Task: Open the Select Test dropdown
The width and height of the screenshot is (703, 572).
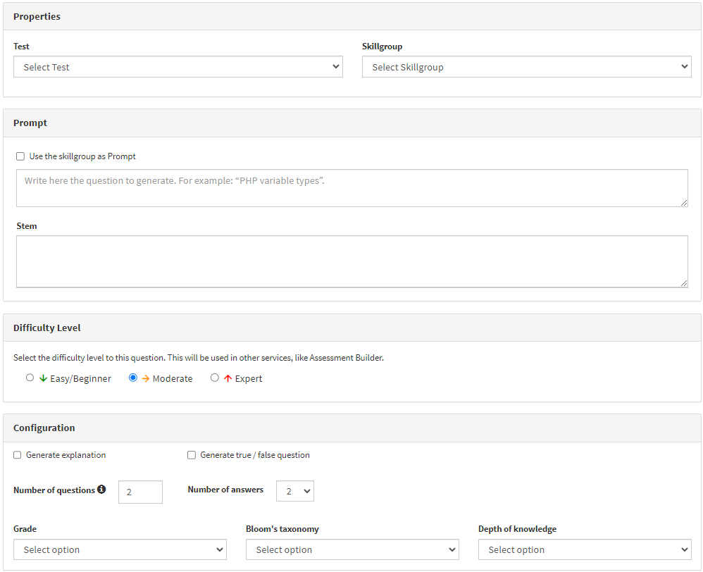Action: (178, 67)
